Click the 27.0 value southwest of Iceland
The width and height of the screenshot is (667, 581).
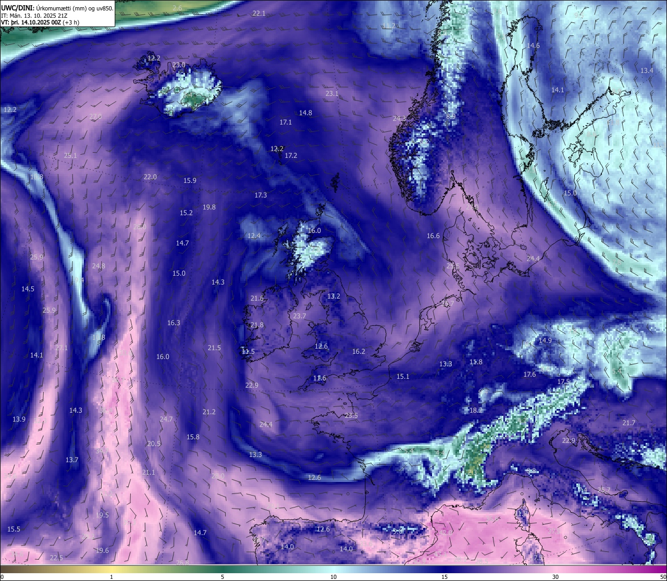96,116
